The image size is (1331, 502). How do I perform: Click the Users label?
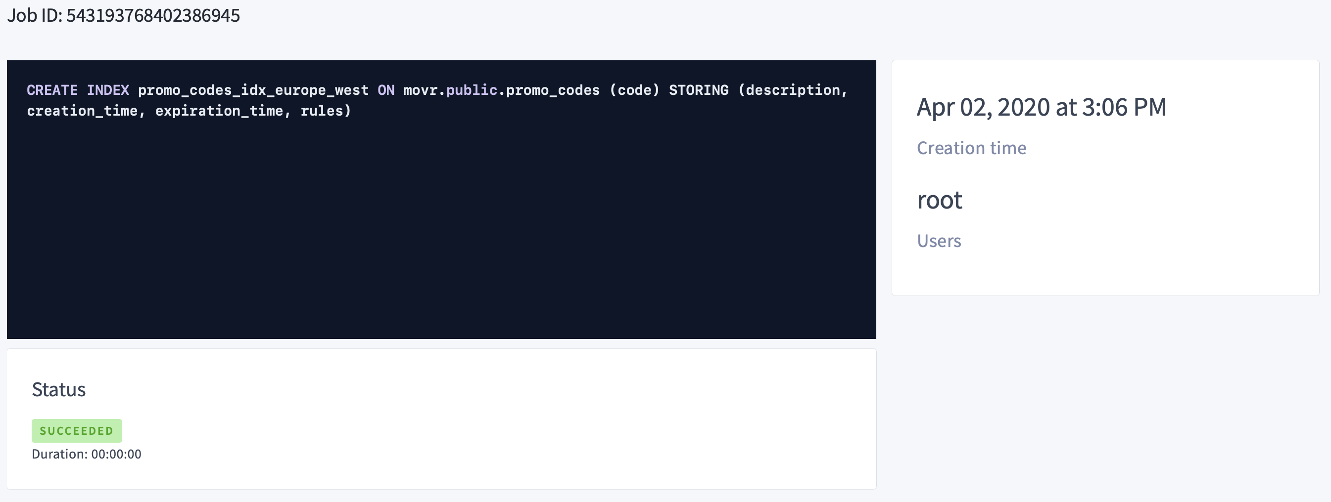(x=939, y=241)
